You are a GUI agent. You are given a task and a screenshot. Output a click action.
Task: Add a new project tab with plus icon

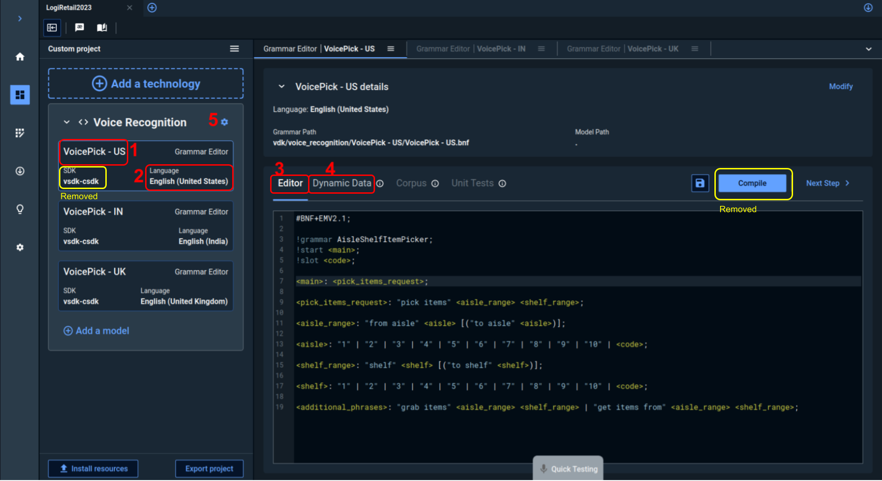pyautogui.click(x=152, y=7)
